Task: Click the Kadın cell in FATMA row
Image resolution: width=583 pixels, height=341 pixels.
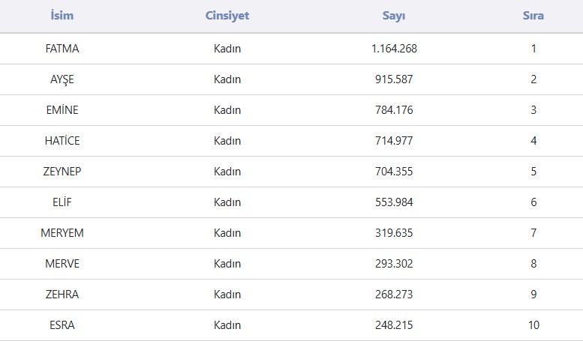Action: tap(227, 49)
